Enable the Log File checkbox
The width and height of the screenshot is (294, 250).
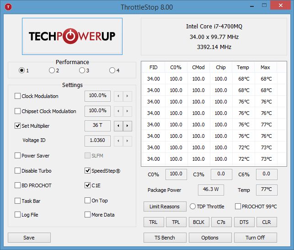point(18,215)
